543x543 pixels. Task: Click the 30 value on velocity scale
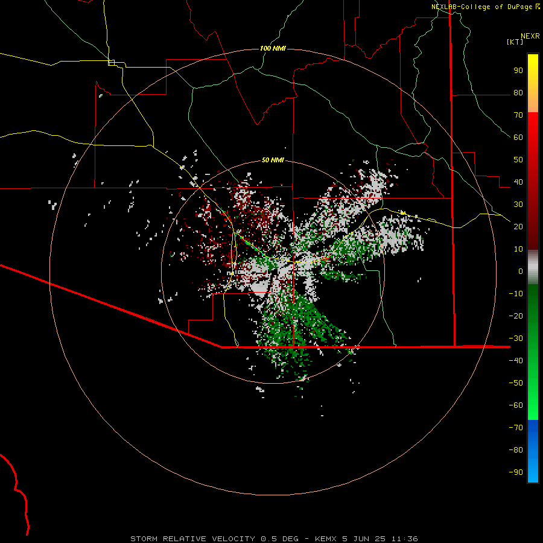pyautogui.click(x=518, y=205)
